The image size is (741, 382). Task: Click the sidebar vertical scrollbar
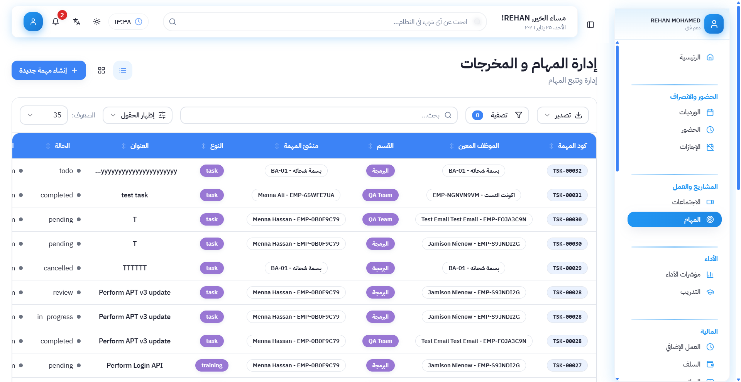(617, 108)
